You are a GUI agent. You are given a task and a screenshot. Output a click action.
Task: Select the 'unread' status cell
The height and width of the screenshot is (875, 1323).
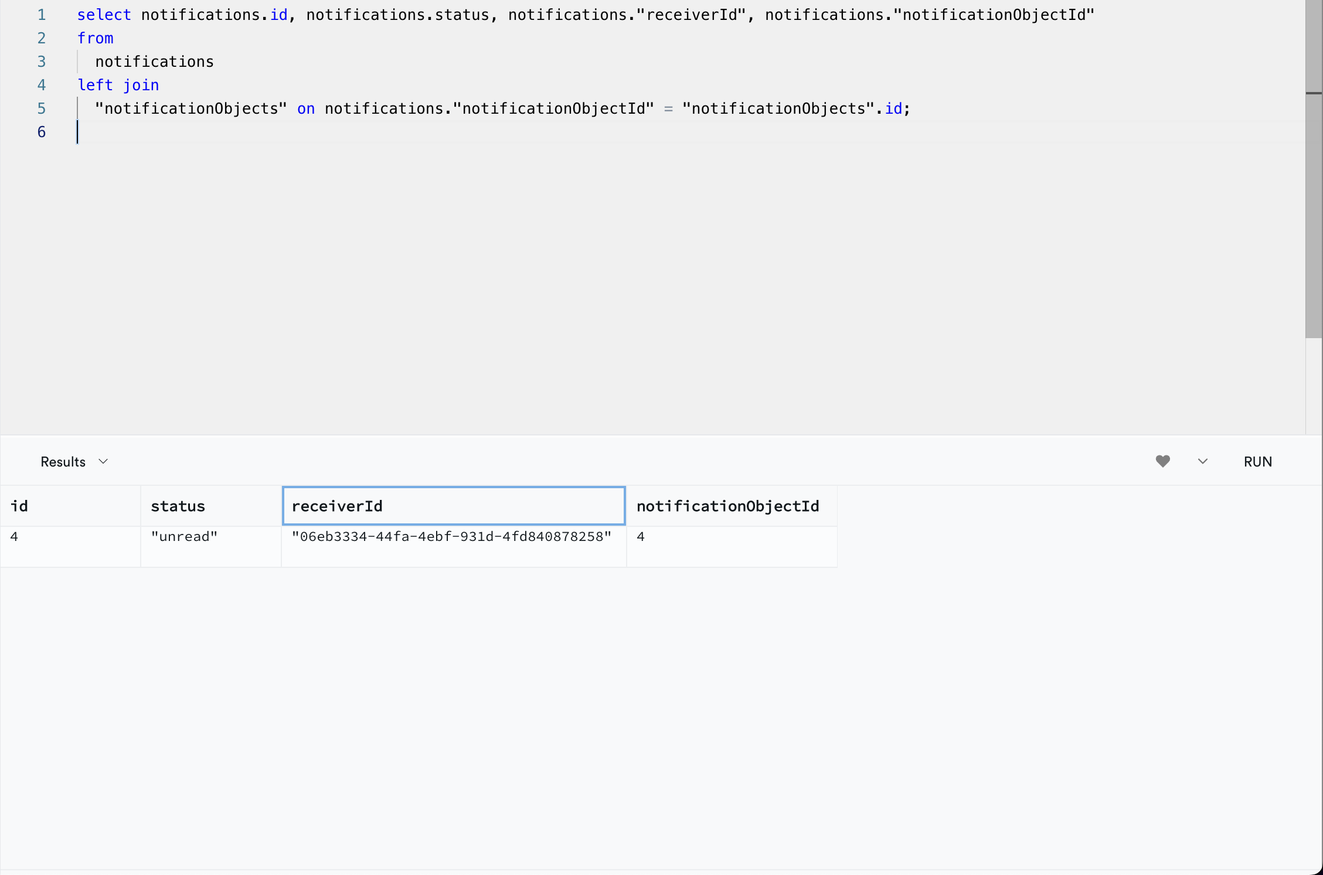[185, 536]
